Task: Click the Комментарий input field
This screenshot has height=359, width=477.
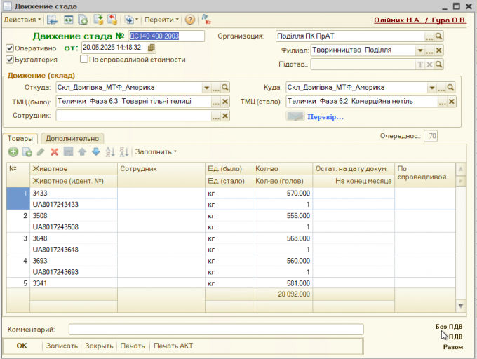Action: click(216, 330)
